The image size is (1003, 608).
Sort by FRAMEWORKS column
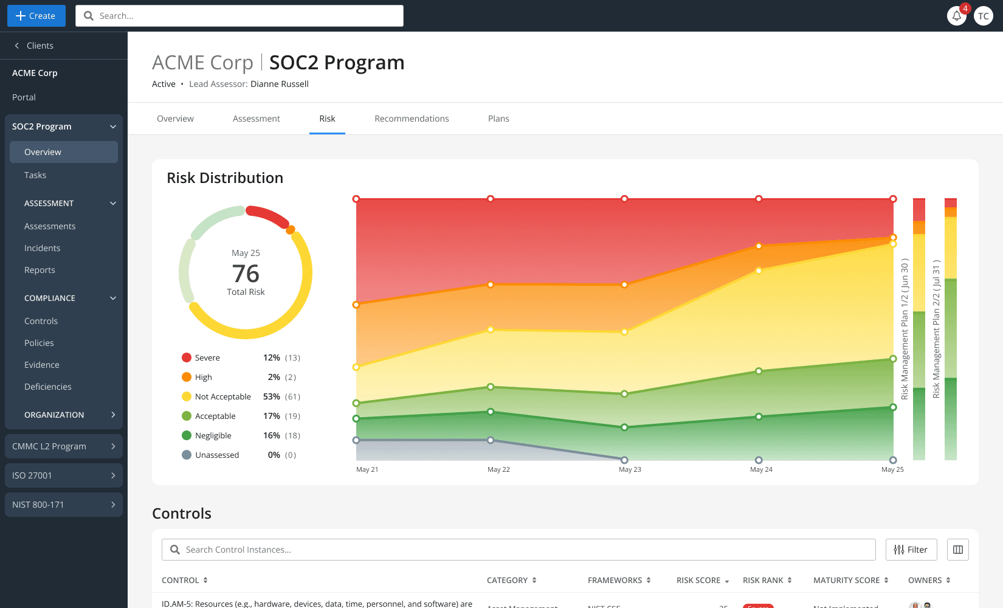(x=619, y=581)
